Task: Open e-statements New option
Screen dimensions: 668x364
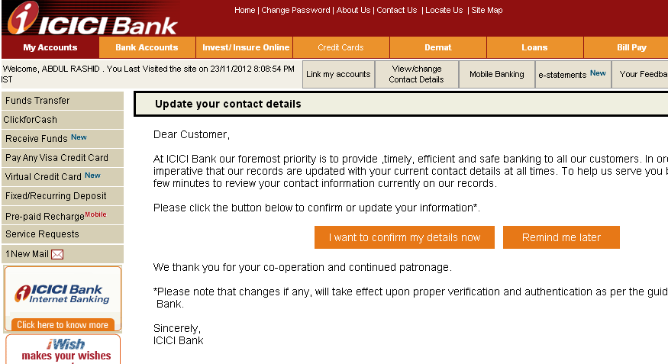Action: click(x=573, y=74)
